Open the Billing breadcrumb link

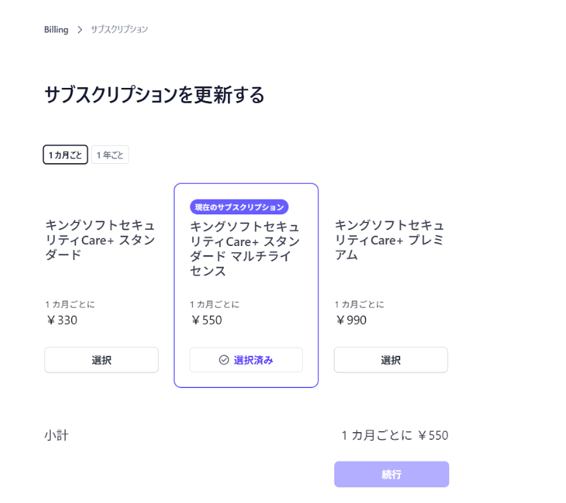56,30
